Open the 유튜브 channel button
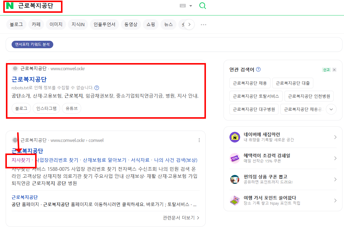The image size is (344, 227). 71,108
